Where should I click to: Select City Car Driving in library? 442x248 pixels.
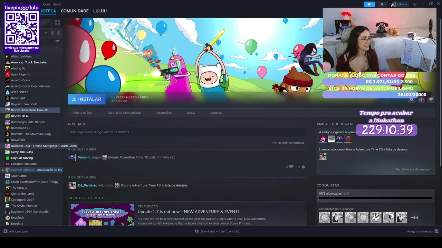[22, 158]
